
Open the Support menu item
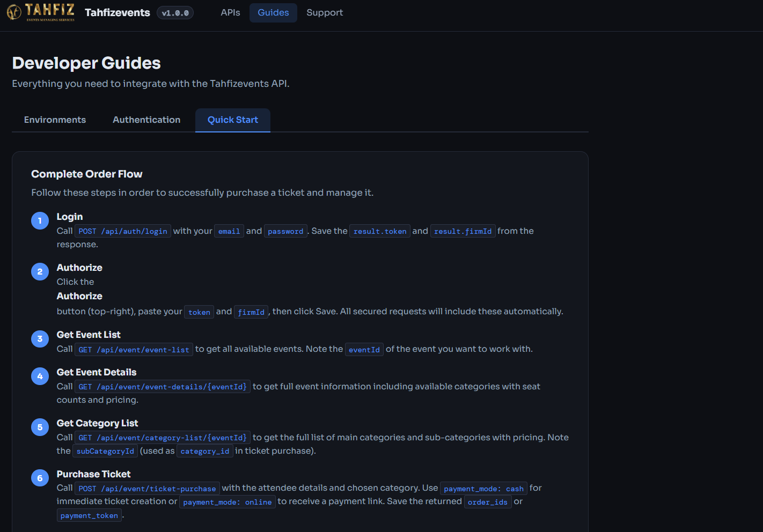(325, 12)
